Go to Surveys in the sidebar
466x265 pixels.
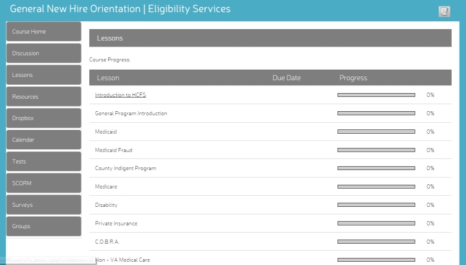click(x=43, y=205)
